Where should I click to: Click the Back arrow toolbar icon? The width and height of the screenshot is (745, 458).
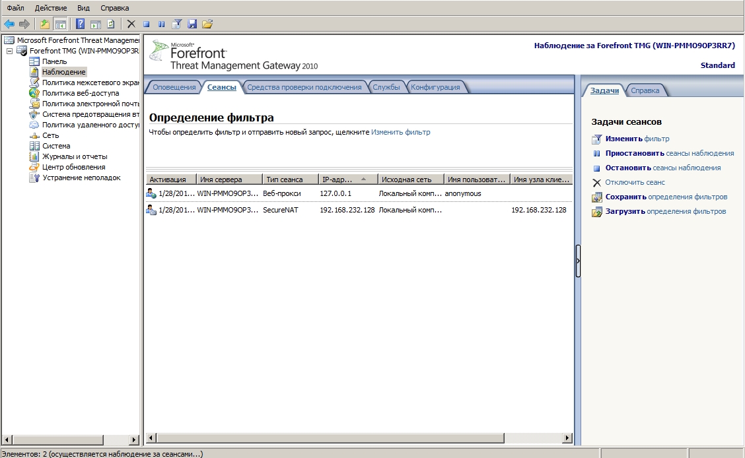(x=9, y=24)
